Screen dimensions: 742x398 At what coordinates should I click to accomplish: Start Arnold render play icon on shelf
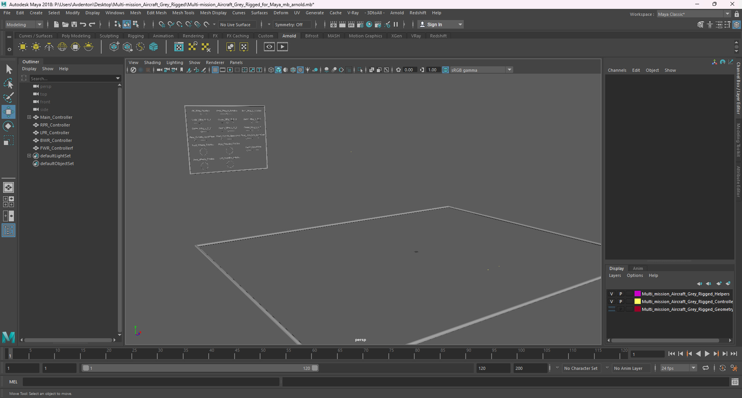[x=283, y=47]
